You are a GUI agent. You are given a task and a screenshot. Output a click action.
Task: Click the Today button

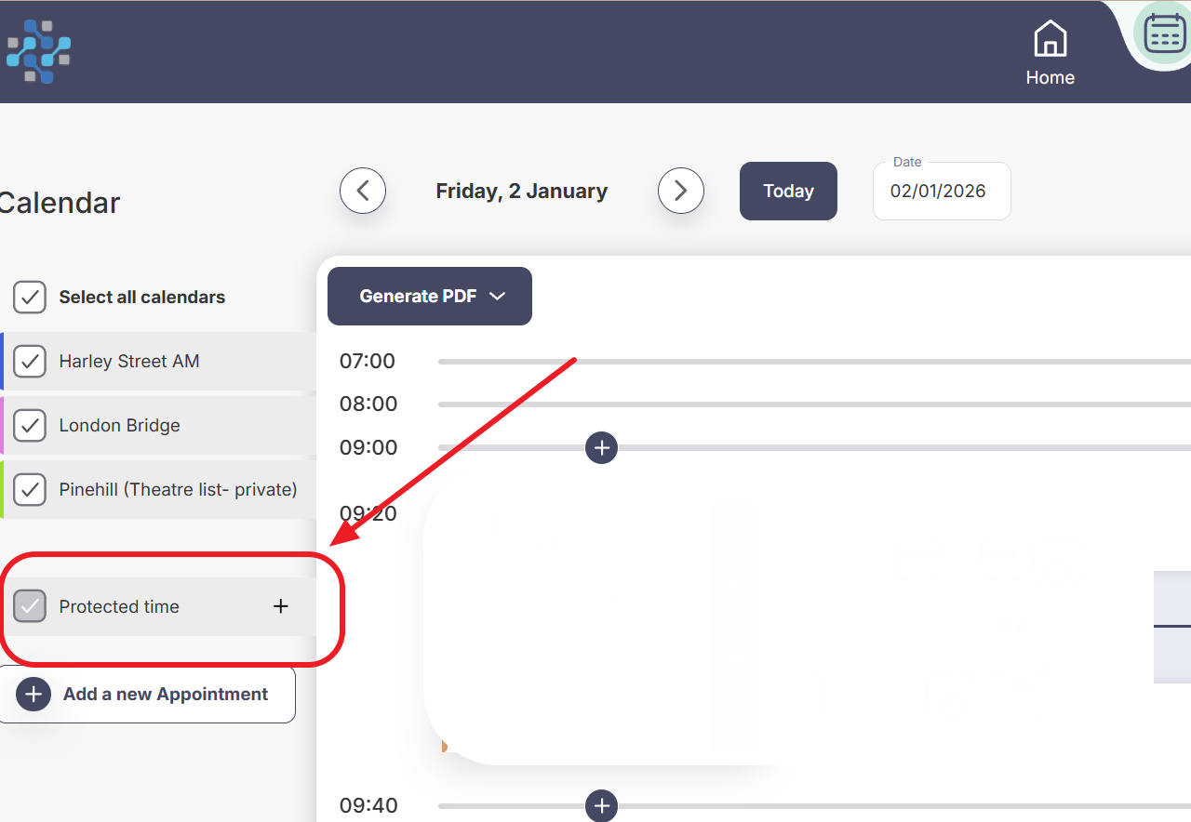pos(788,191)
